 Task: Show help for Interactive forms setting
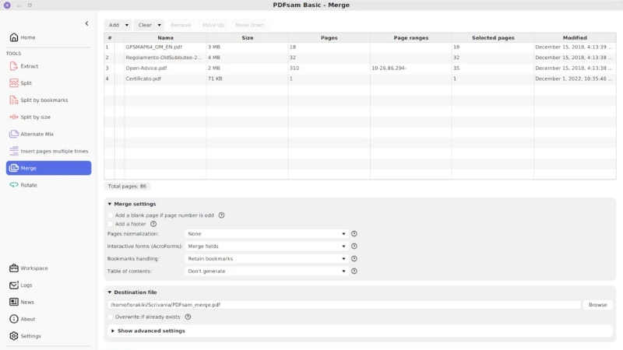point(354,246)
